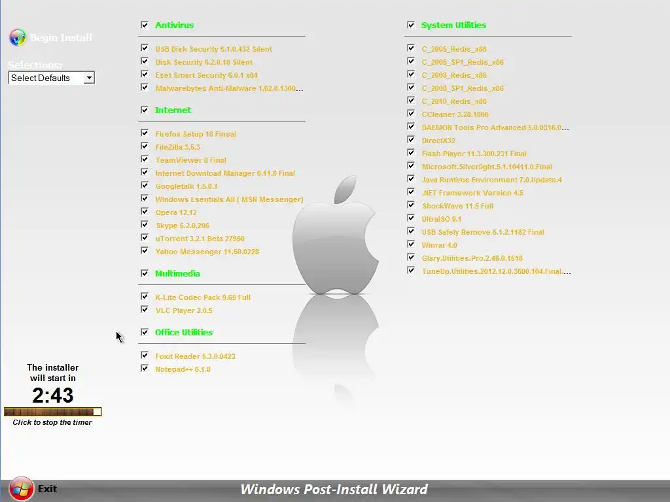Click the 'CCleaner 3.28.1800' entry label

[x=455, y=114]
